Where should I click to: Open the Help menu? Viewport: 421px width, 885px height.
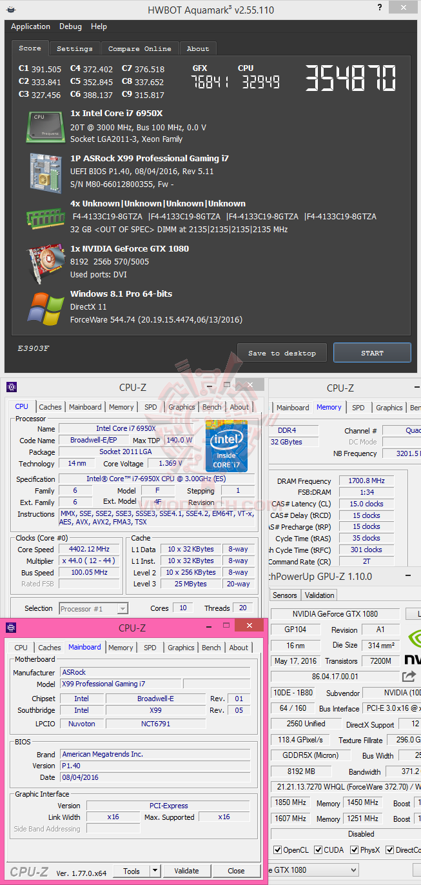(x=99, y=26)
